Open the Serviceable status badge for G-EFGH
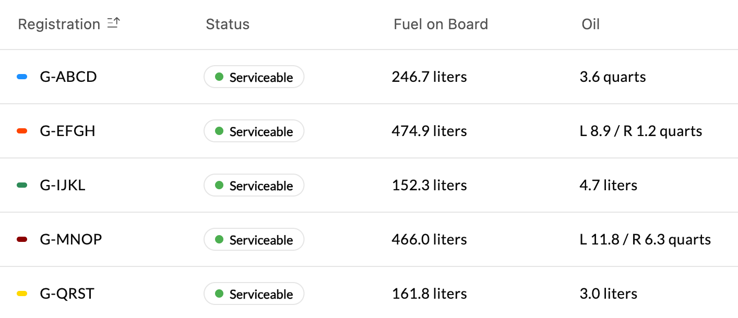 click(254, 131)
